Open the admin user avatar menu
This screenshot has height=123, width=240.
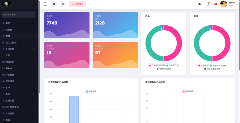click(x=223, y=4)
